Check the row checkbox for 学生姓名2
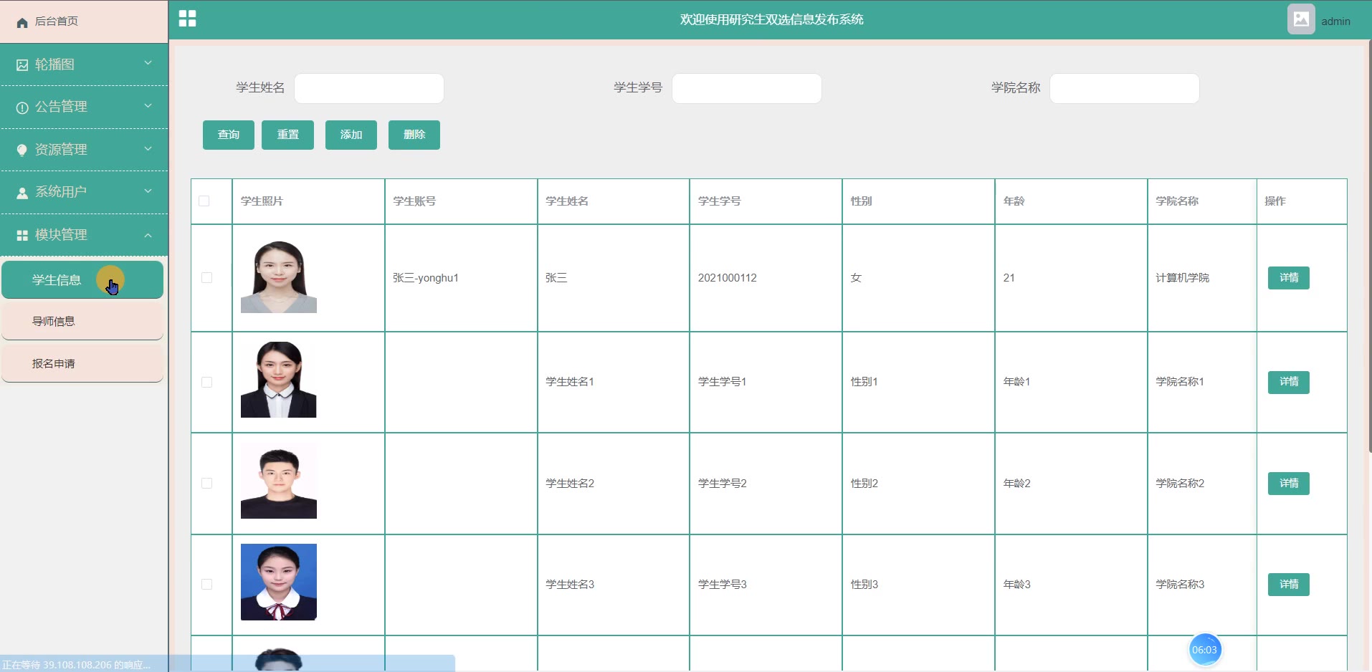 207,484
